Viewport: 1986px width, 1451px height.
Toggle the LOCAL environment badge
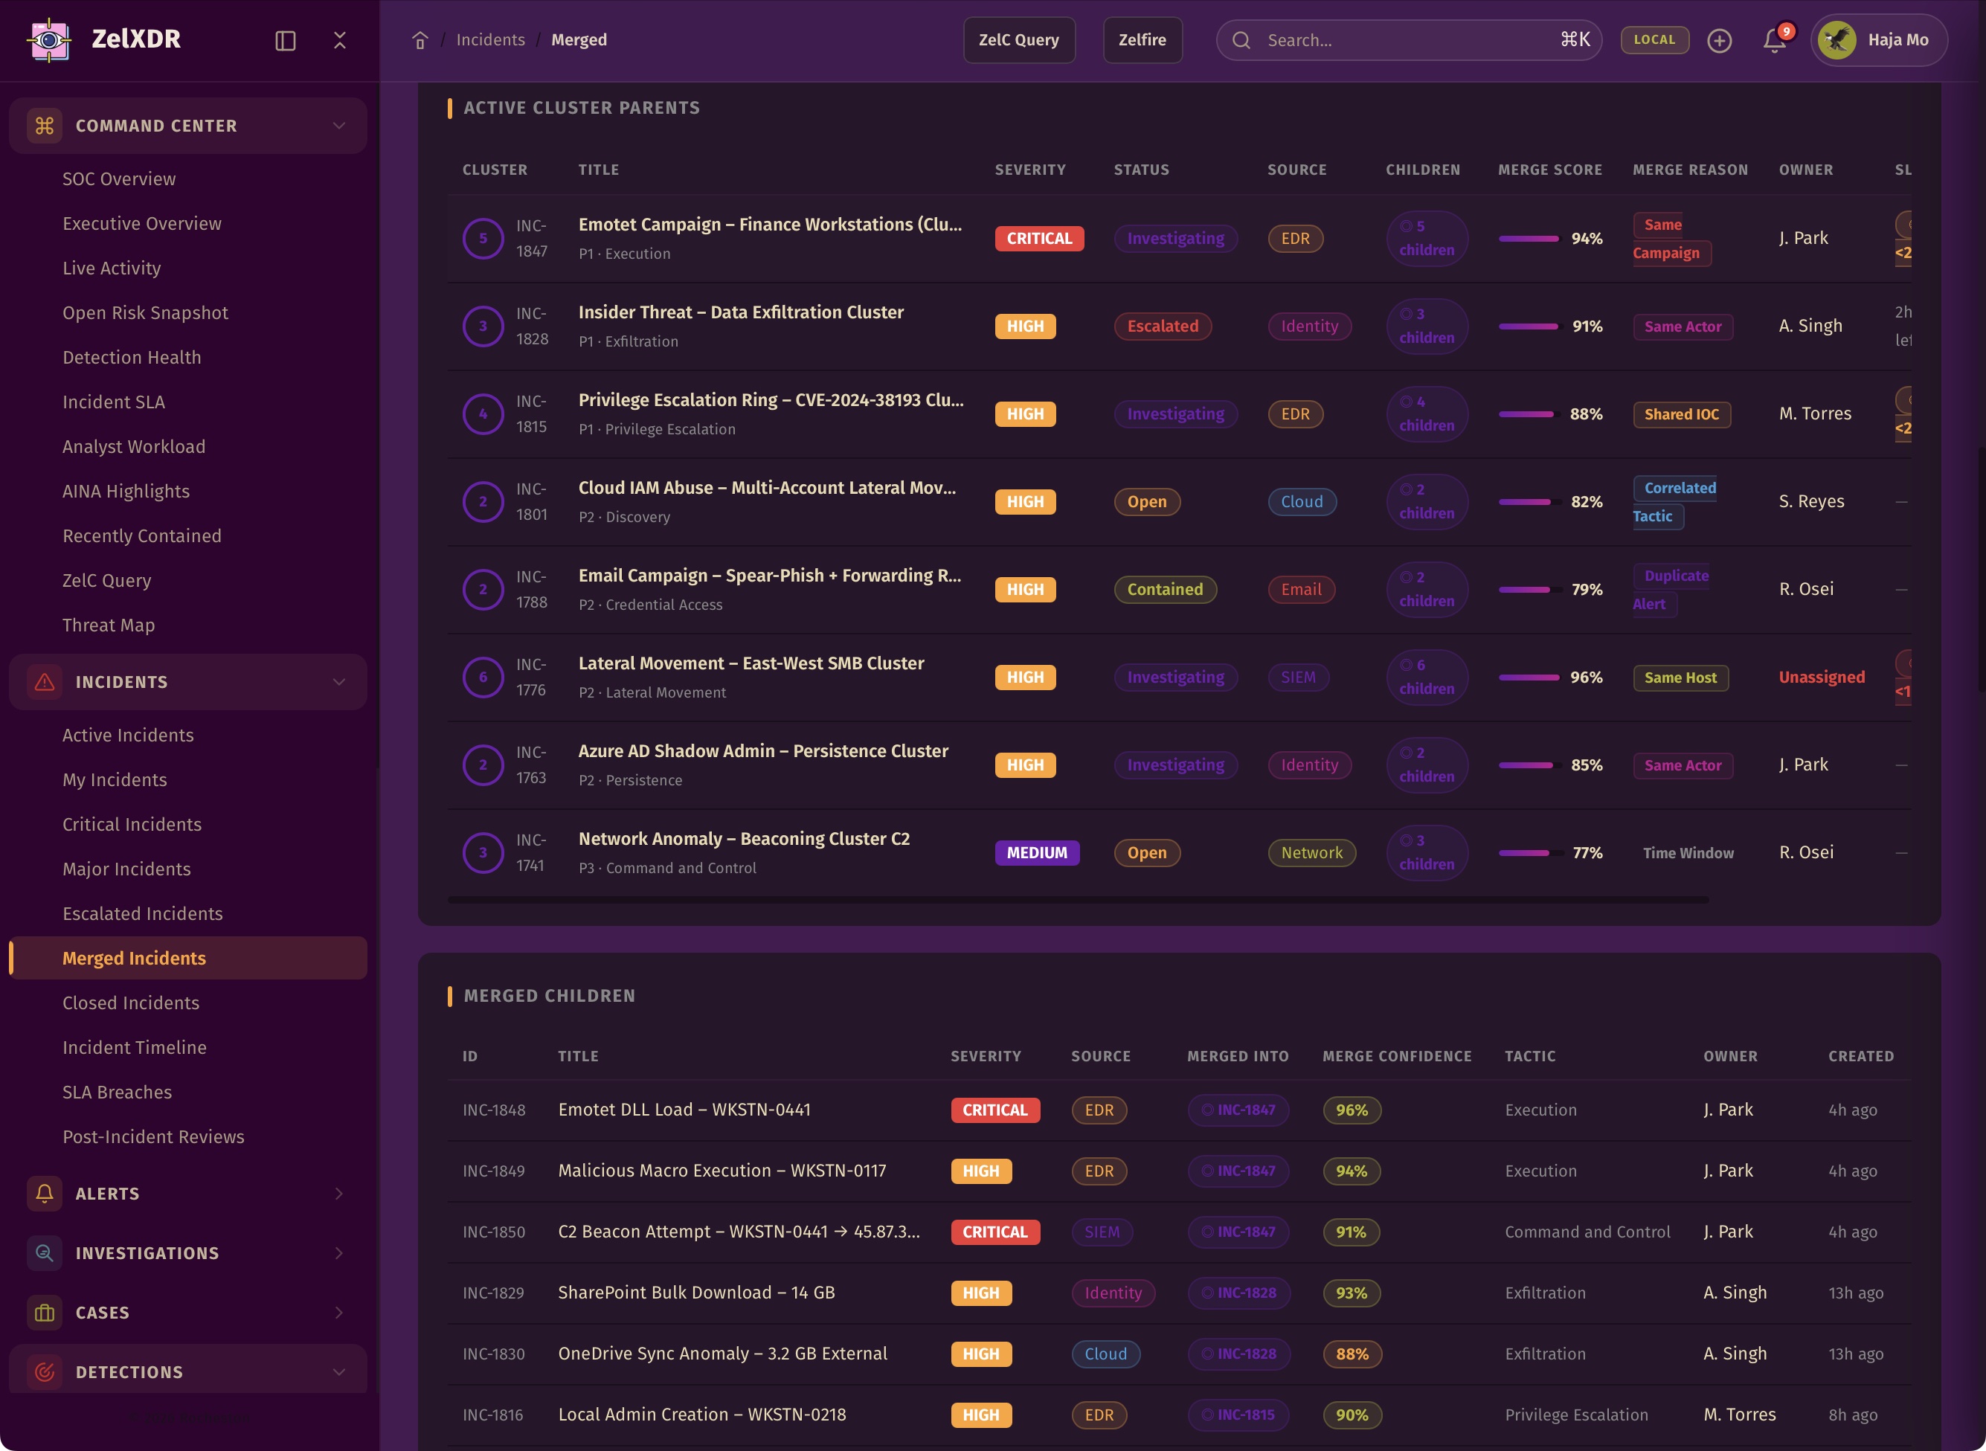pyautogui.click(x=1654, y=40)
